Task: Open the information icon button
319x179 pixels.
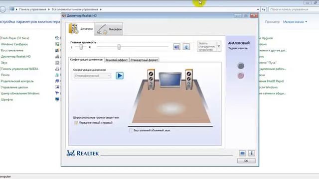Action: [251, 153]
